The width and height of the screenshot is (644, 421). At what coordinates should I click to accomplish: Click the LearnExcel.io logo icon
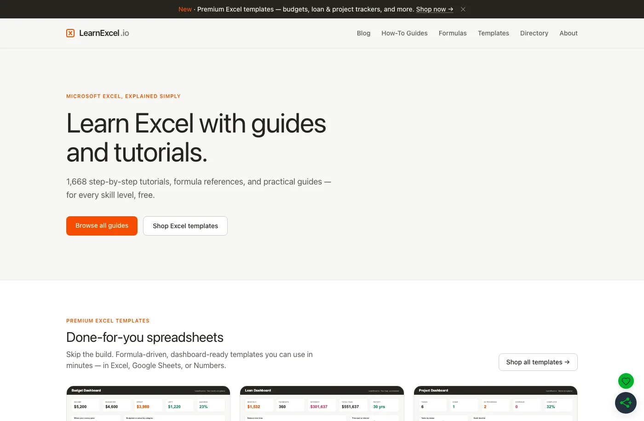(x=70, y=33)
